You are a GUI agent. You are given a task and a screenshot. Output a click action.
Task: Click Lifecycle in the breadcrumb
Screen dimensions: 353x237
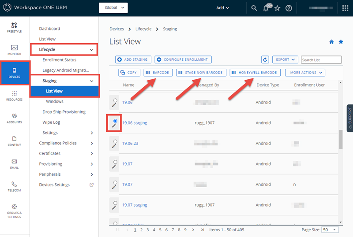point(143,29)
